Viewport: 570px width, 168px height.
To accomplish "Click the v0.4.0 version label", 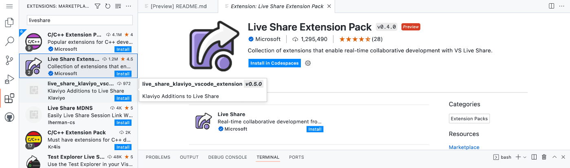I will (x=387, y=27).
